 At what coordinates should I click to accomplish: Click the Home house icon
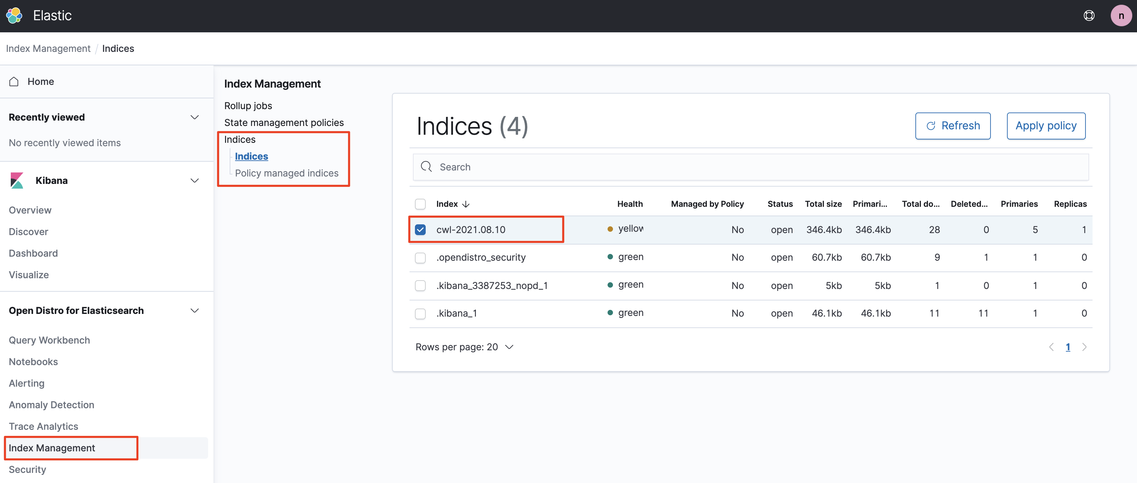[14, 82]
